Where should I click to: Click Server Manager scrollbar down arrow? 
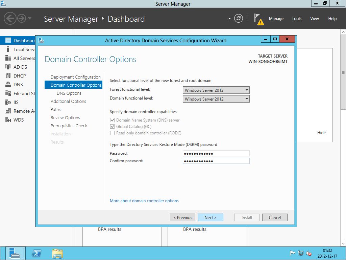(343, 243)
